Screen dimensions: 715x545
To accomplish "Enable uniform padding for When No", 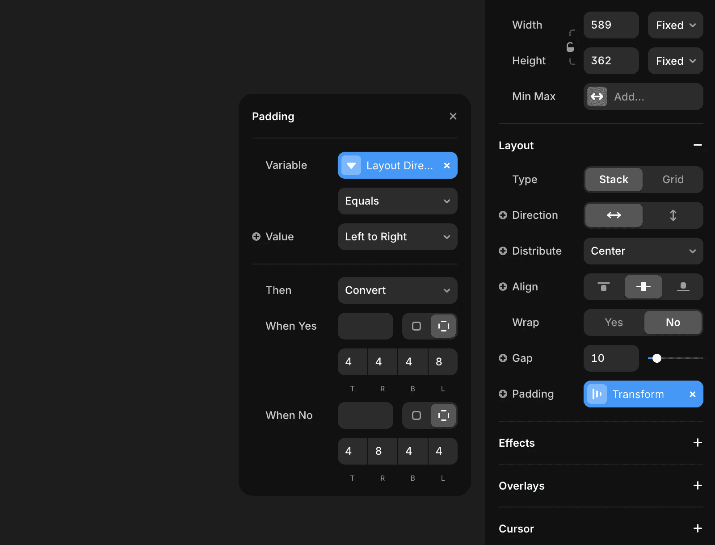I will pyautogui.click(x=417, y=415).
